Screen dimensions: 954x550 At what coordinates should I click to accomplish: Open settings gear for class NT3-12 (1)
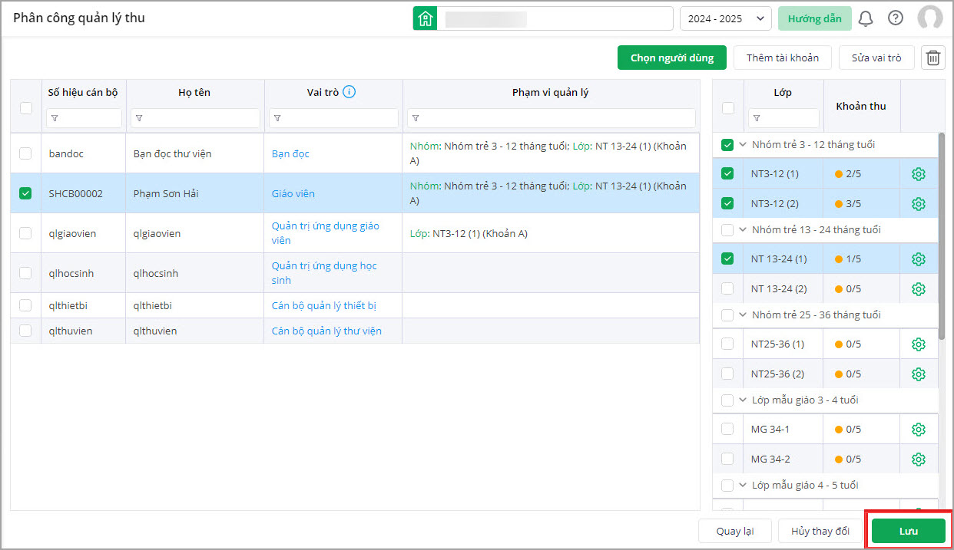pos(918,174)
